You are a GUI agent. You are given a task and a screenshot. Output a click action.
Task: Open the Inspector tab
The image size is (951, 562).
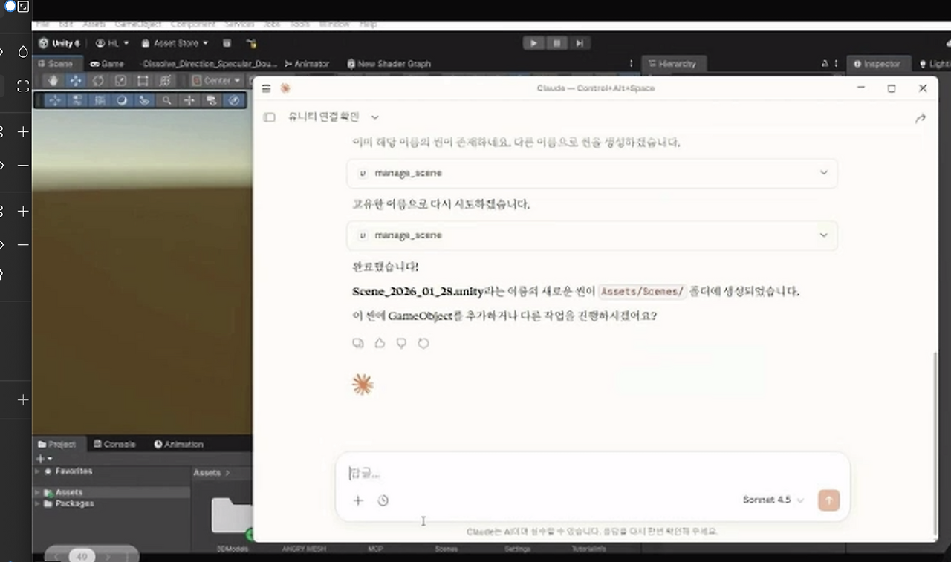click(x=877, y=64)
